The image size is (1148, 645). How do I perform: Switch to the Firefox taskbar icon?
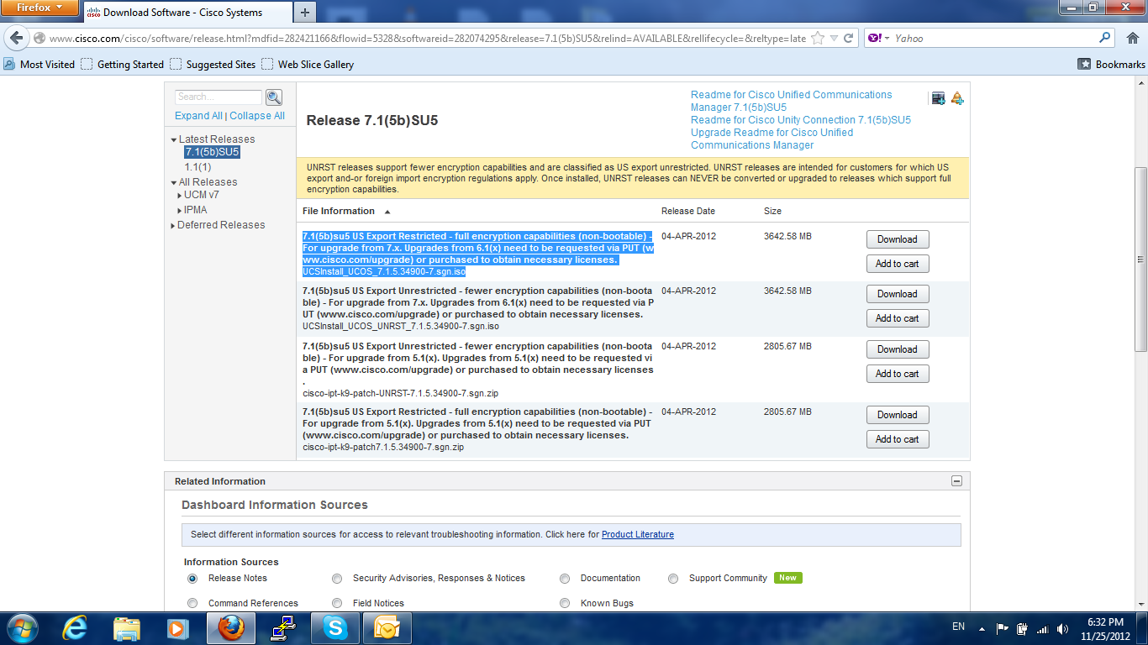[231, 628]
